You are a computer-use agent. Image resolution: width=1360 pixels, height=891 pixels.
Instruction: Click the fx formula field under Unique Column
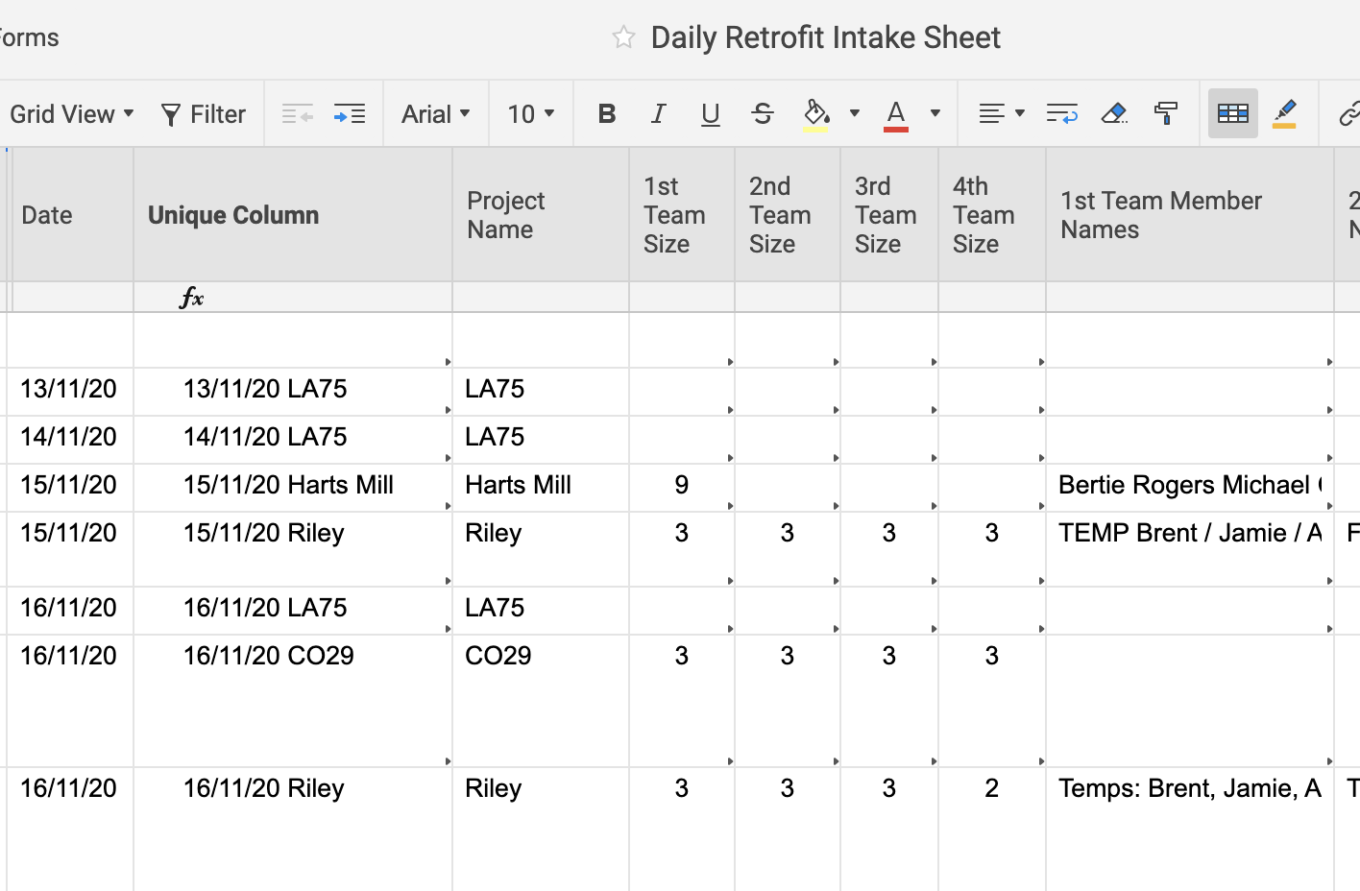point(192,298)
